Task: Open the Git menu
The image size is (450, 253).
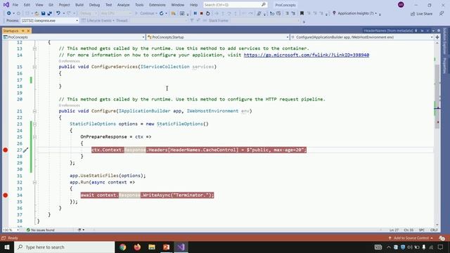Action: (51, 5)
